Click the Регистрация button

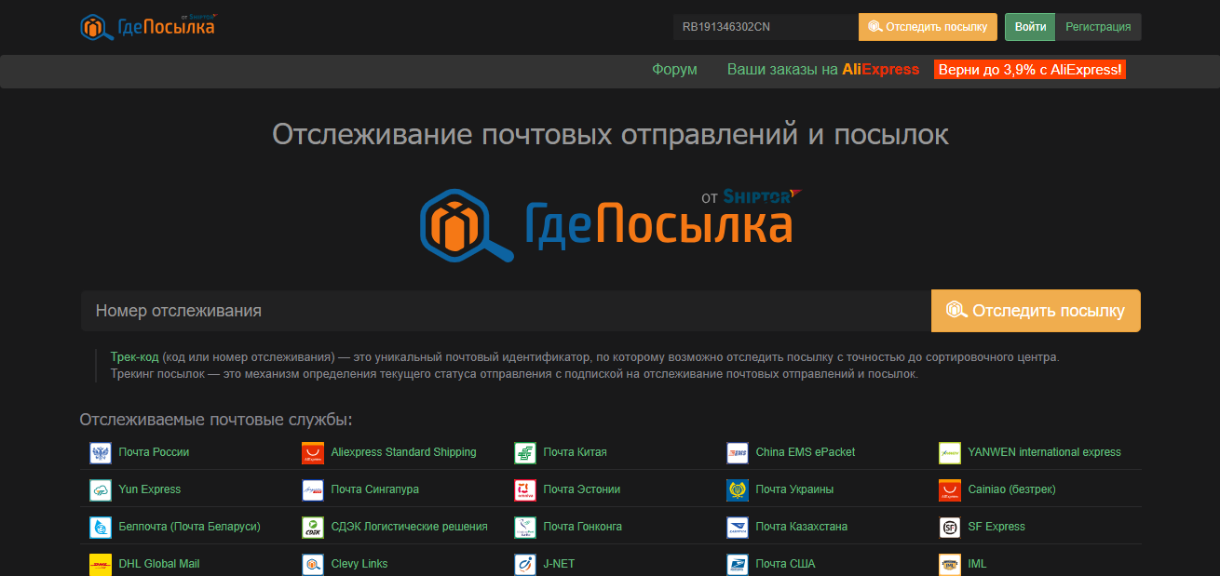point(1098,27)
